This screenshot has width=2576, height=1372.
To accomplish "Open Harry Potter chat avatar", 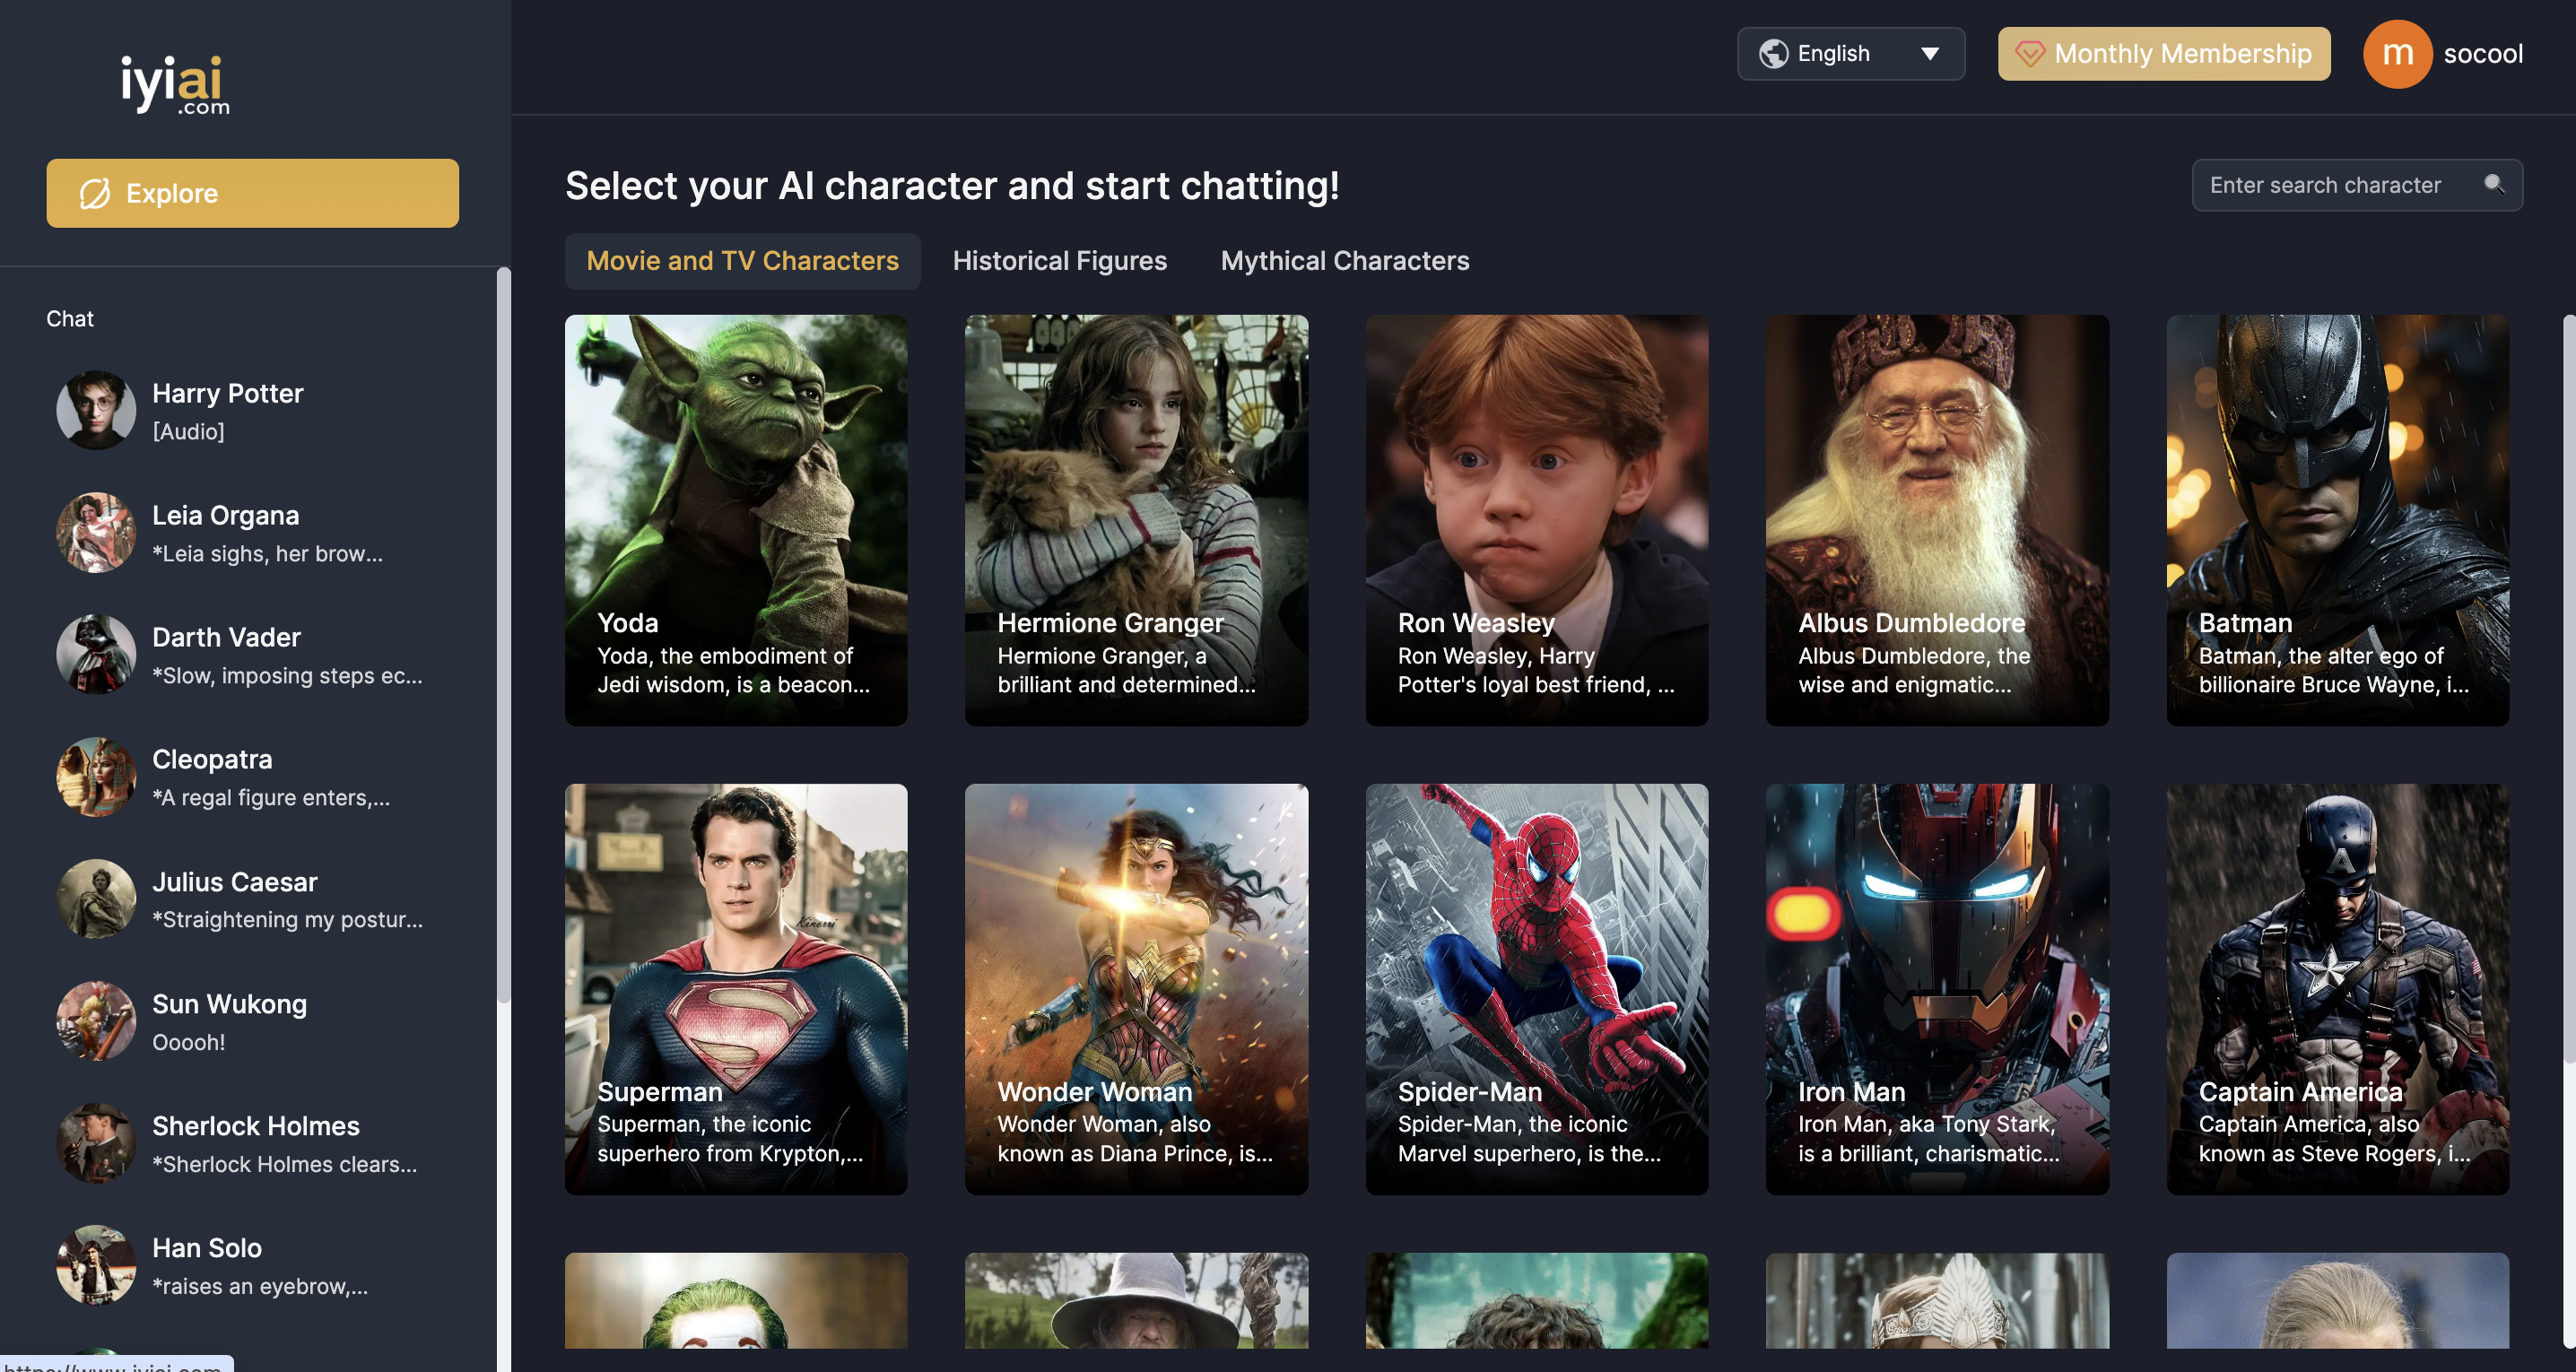I will (96, 410).
